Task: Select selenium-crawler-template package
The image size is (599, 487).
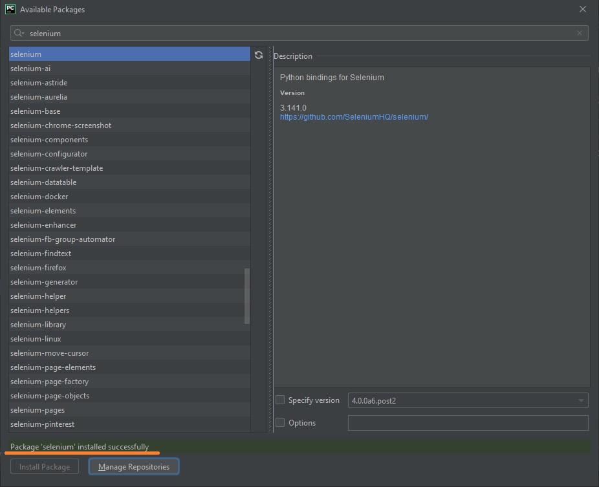Action: (129, 168)
